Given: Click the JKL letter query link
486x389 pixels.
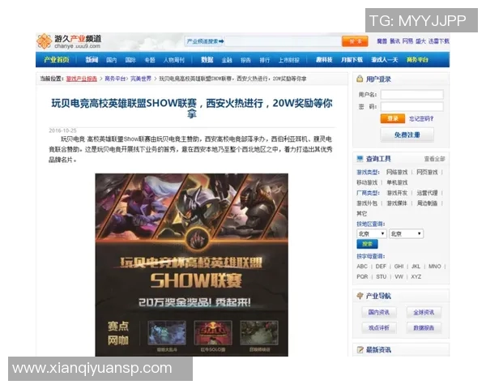Looking at the screenshot, I should (x=416, y=267).
